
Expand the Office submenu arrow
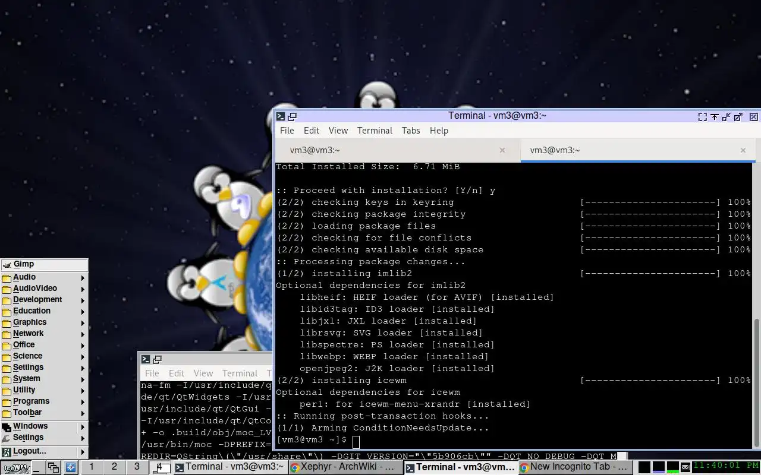[83, 346]
